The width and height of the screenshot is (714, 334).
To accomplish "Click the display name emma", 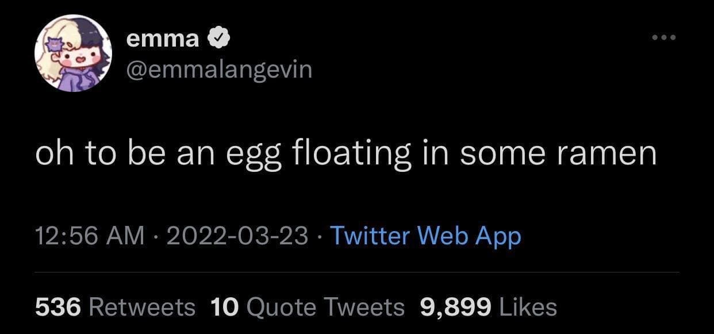I will pos(163,39).
